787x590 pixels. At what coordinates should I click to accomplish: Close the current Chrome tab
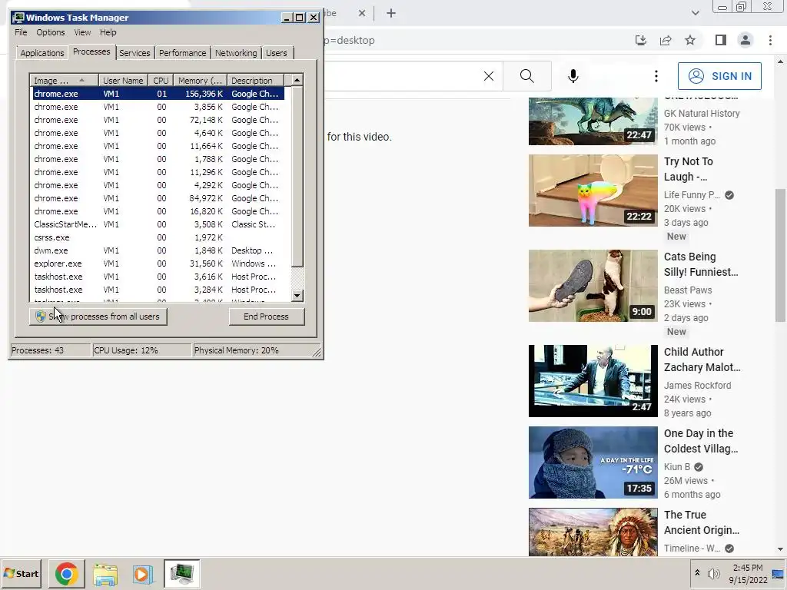362,14
